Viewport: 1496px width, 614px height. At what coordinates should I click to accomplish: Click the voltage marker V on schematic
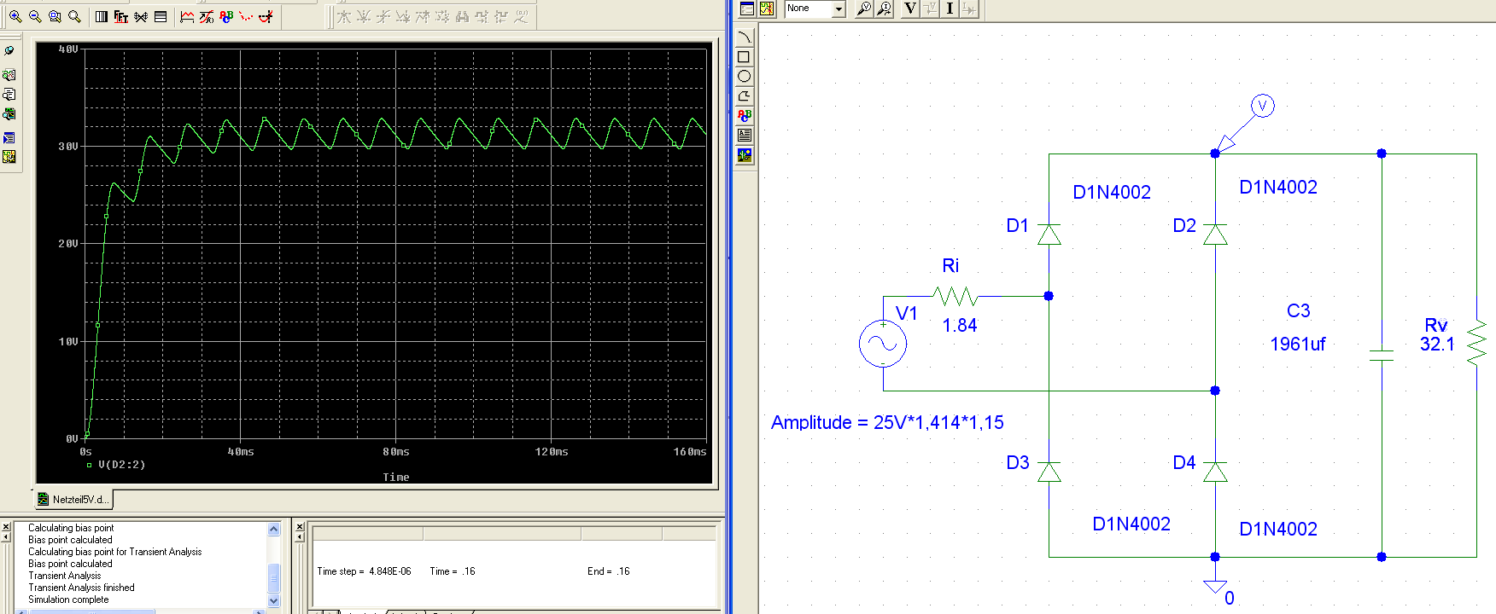tap(1262, 106)
